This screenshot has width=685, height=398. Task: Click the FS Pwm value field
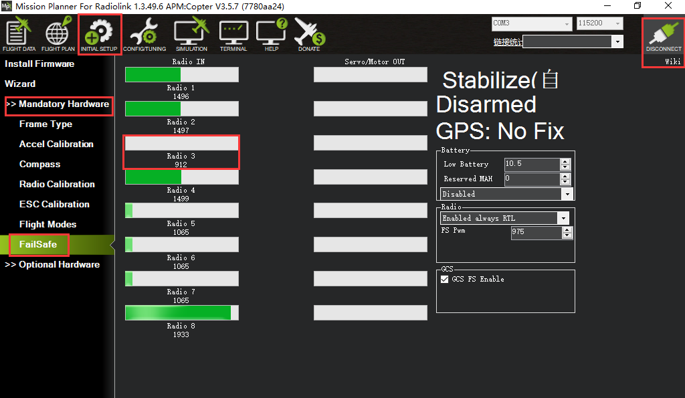pos(536,232)
